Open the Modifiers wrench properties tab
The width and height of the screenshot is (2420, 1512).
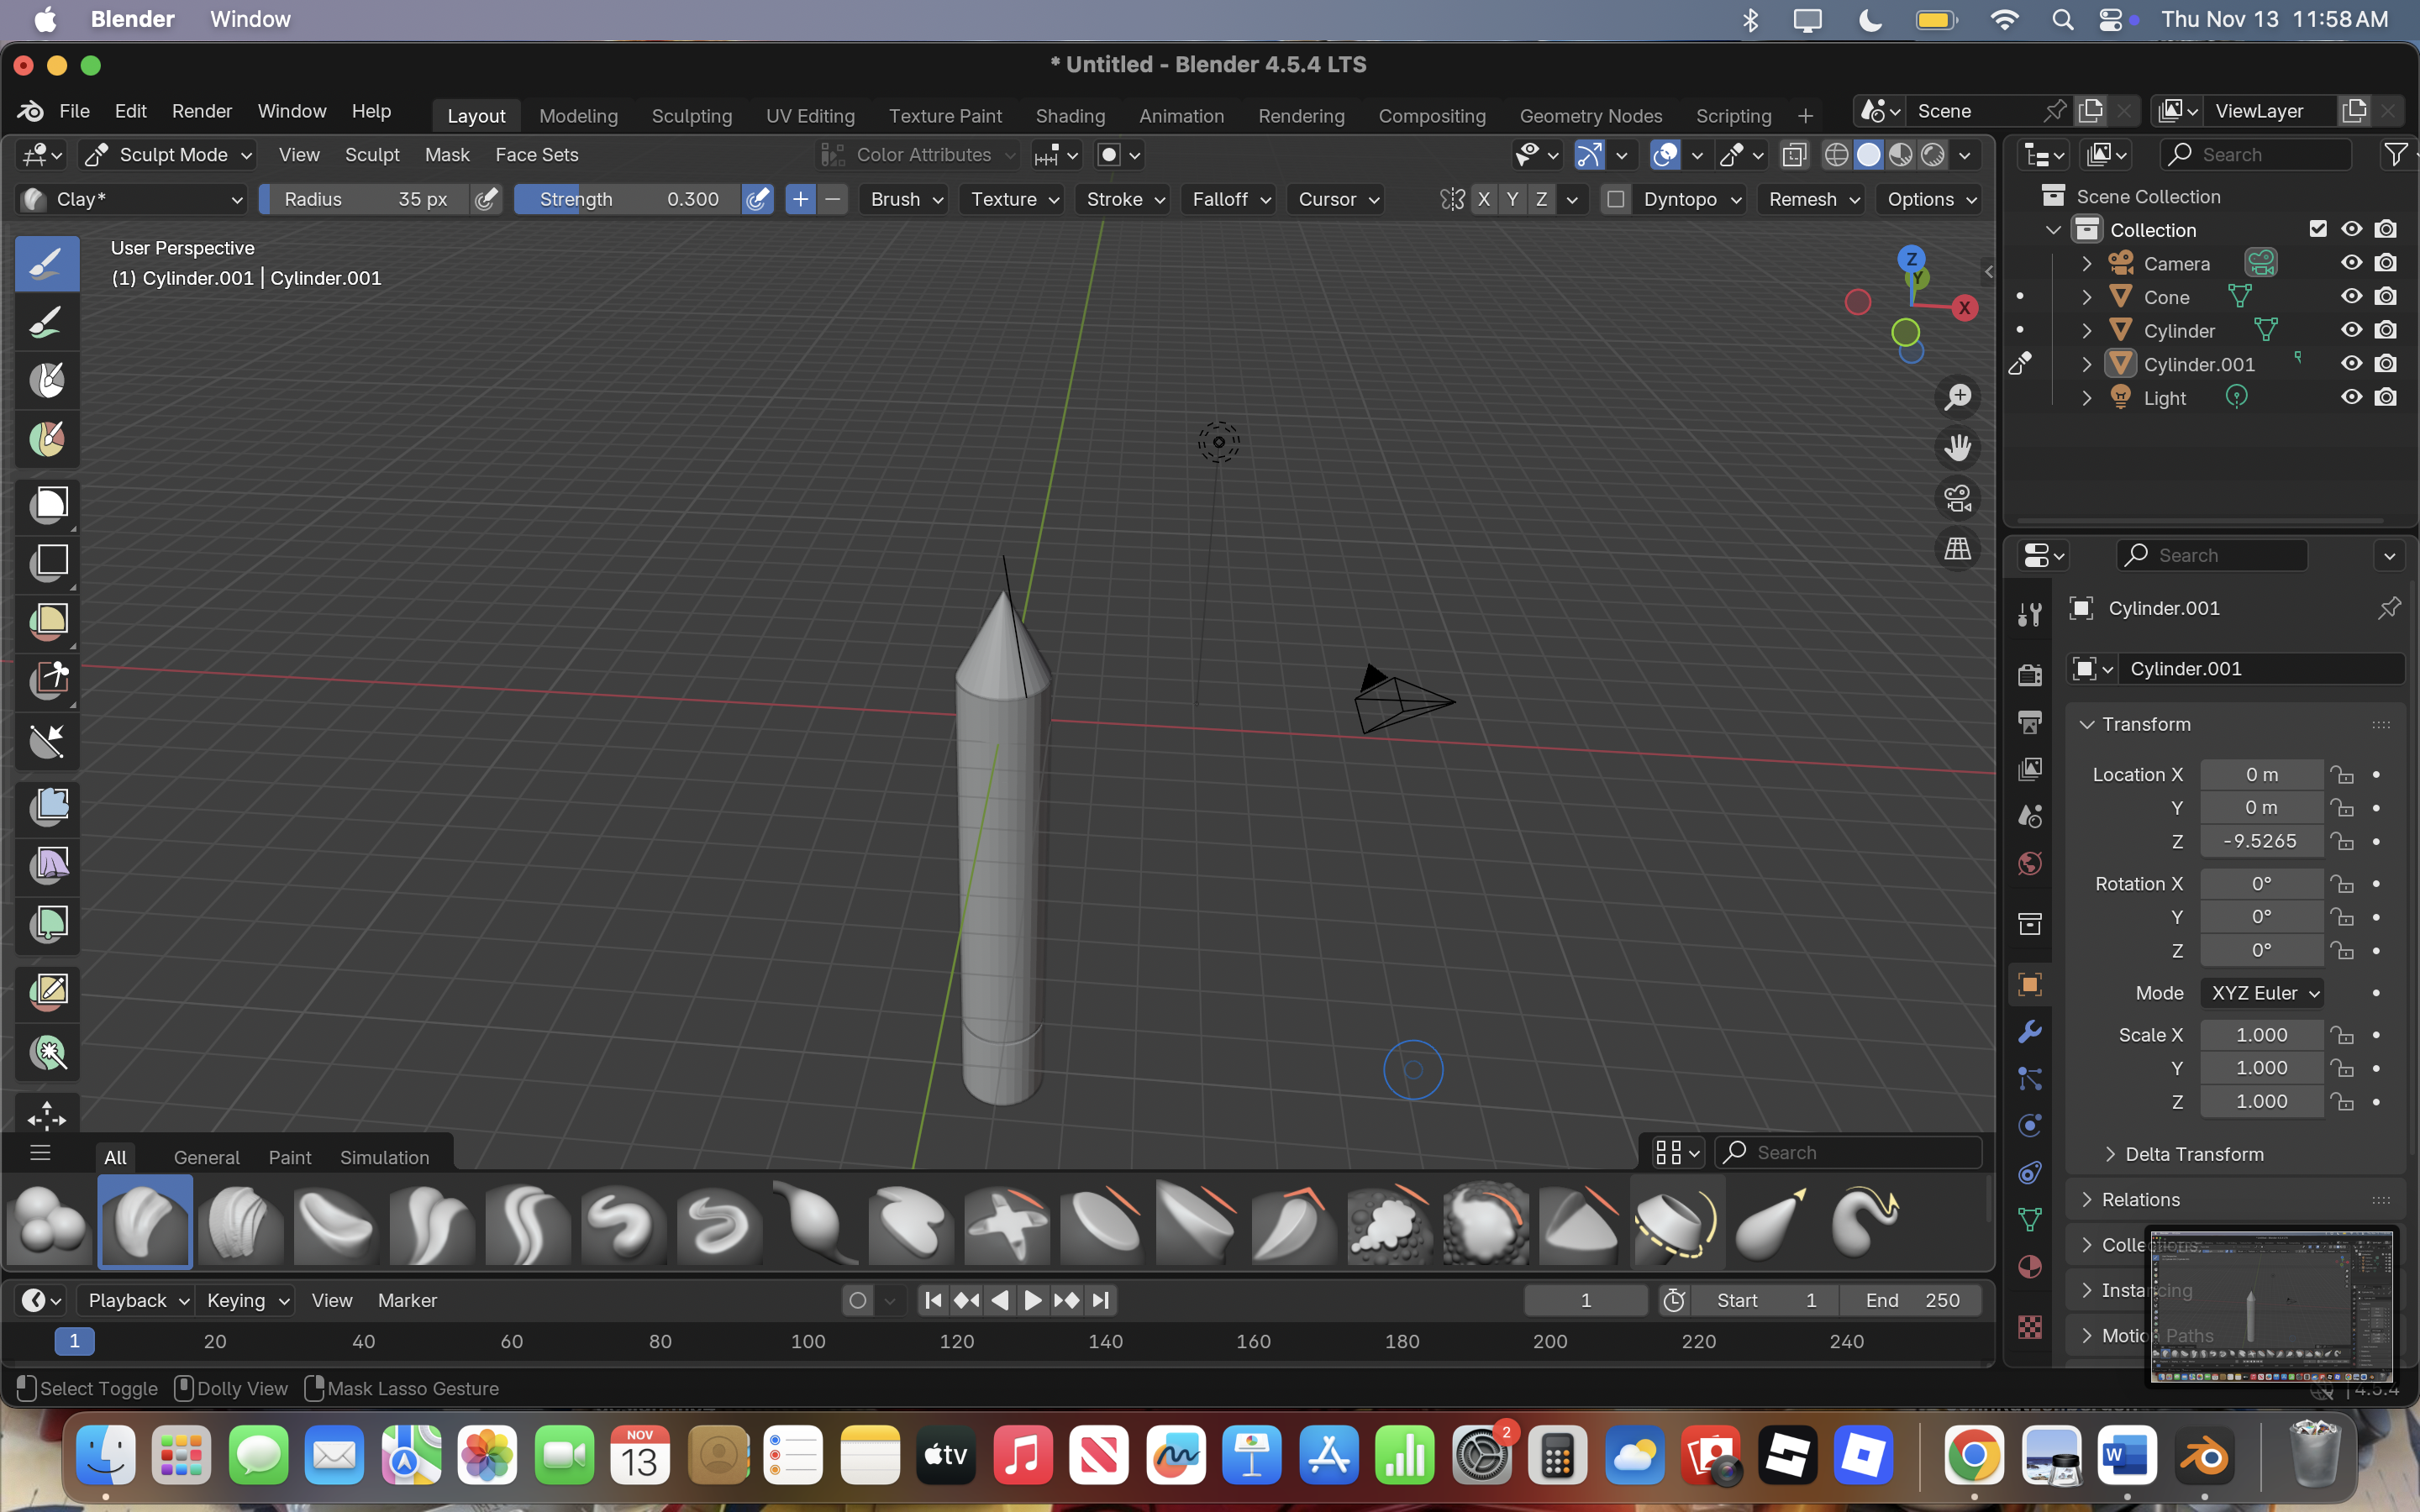(x=2029, y=1031)
